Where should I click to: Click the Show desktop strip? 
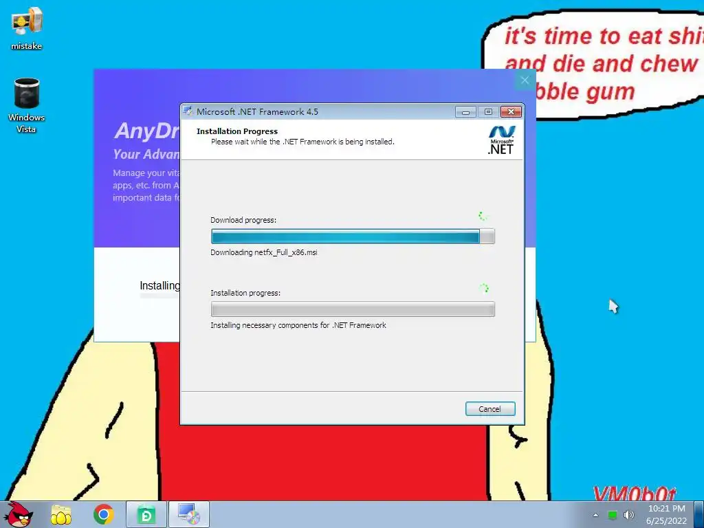click(x=699, y=514)
